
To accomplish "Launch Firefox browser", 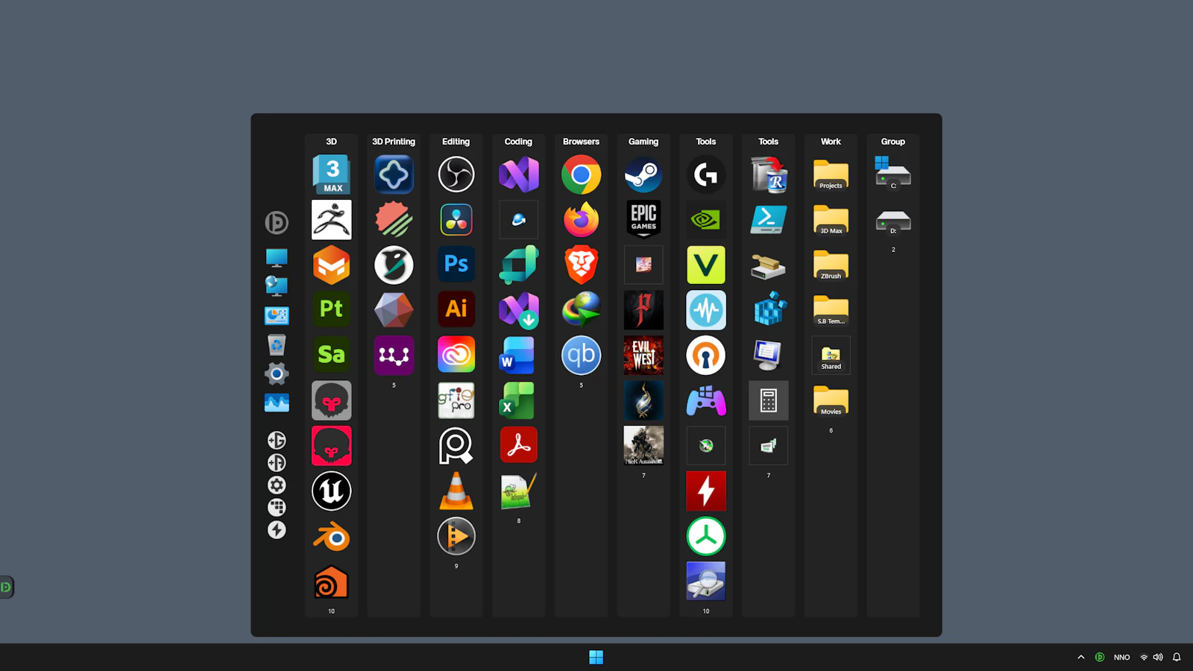I will (582, 220).
